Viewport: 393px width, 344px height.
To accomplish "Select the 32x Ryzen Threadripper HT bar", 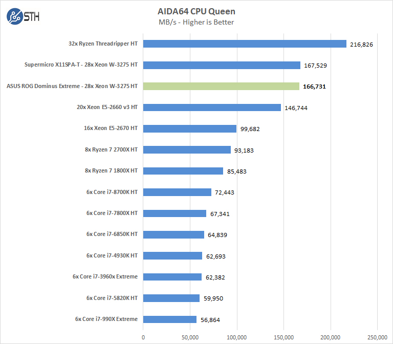I will coord(245,44).
